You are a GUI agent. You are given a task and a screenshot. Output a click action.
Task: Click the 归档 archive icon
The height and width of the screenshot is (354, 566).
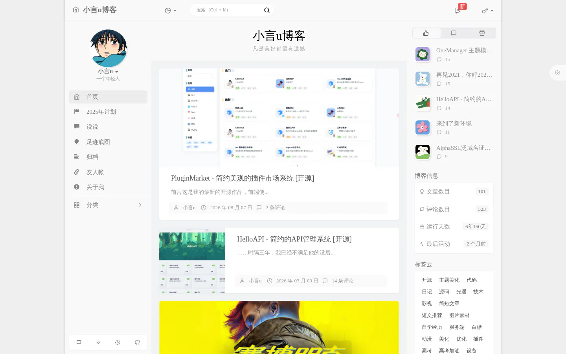pos(77,157)
